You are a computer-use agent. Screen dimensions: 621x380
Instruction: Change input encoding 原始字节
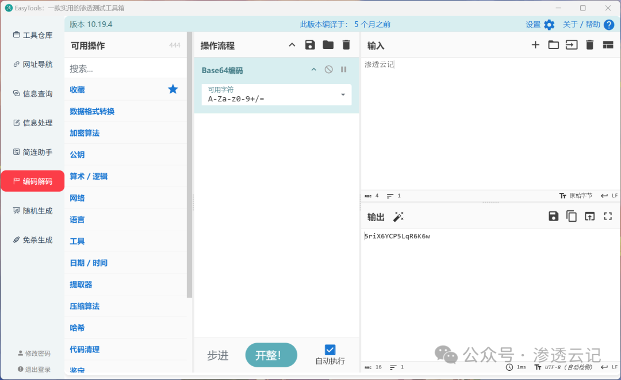tap(576, 196)
